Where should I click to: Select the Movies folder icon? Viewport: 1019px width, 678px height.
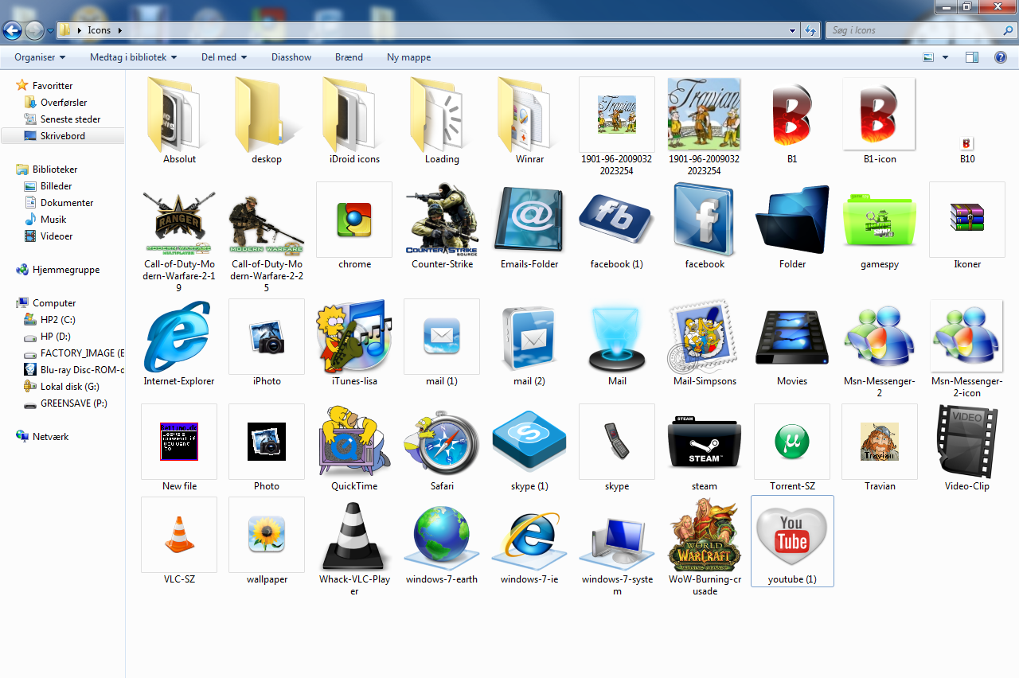(792, 337)
